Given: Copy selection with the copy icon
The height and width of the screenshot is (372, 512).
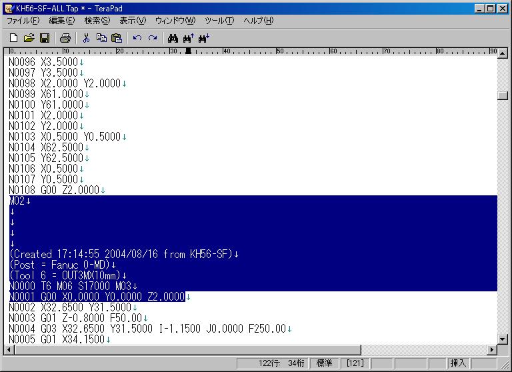Looking at the screenshot, I should click(101, 38).
